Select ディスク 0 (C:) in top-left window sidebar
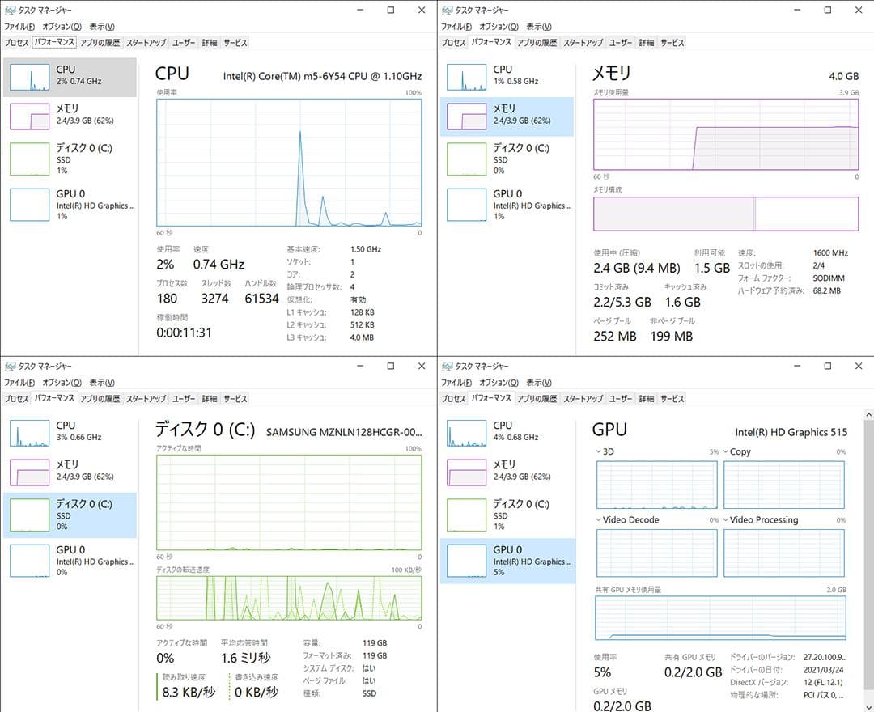Screen dimensions: 874x712 [x=70, y=159]
